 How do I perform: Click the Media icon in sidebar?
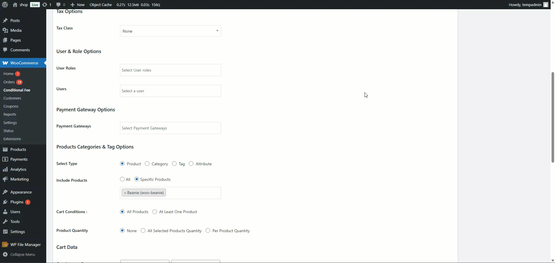click(x=5, y=30)
